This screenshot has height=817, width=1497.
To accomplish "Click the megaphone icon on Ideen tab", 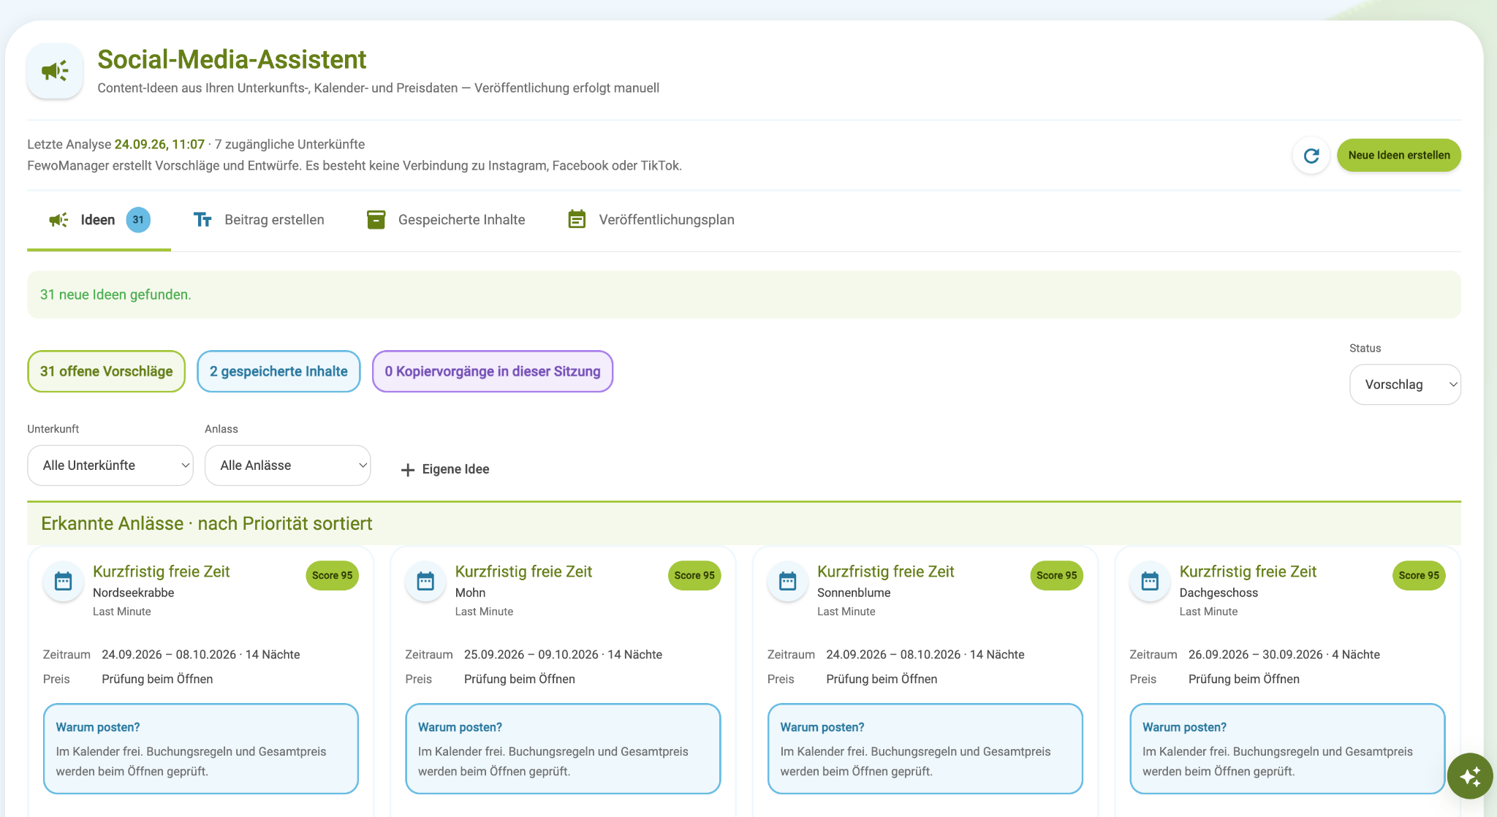I will [58, 220].
